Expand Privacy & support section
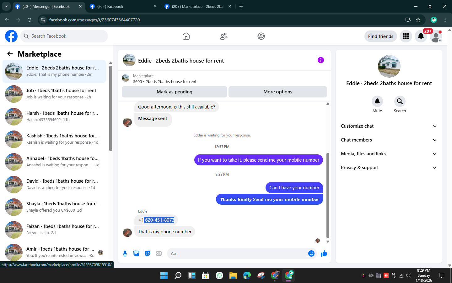 click(x=389, y=168)
